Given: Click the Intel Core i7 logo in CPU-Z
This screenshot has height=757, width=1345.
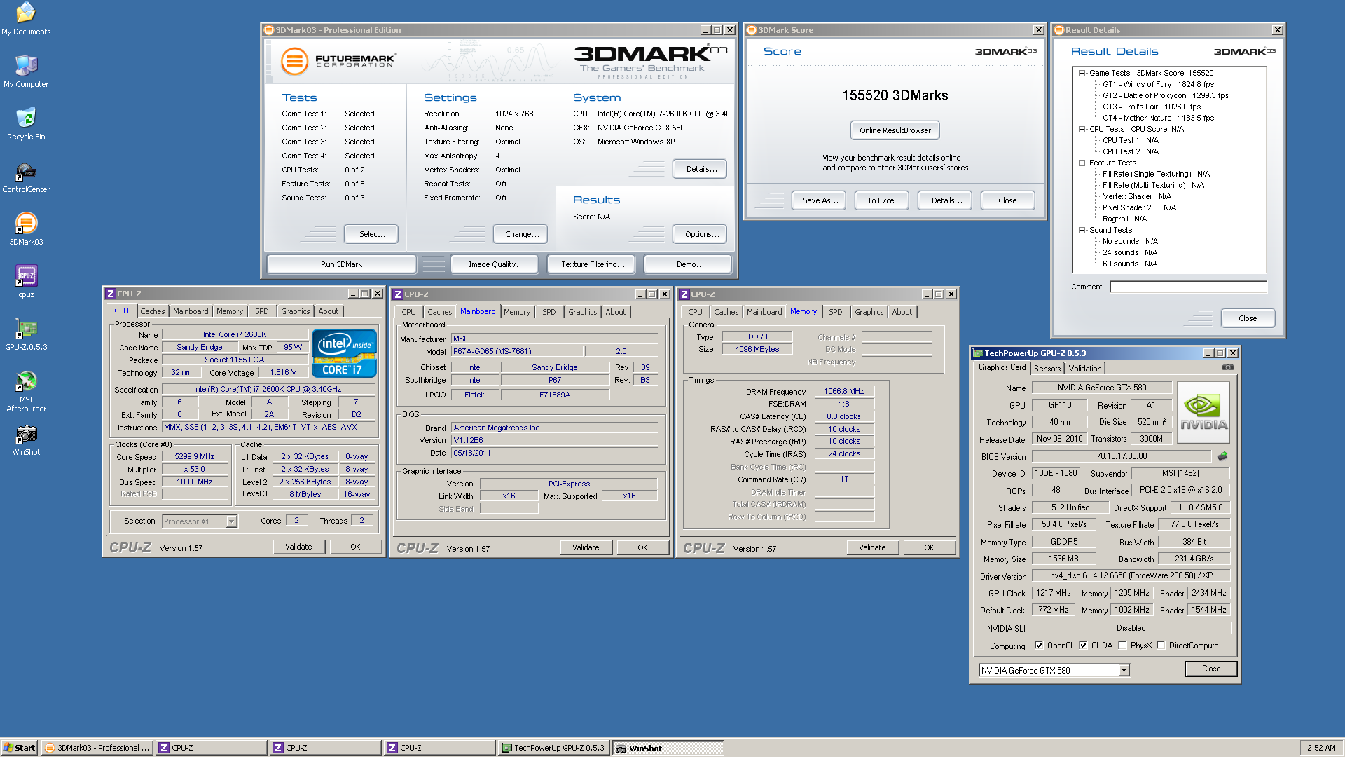Looking at the screenshot, I should pos(344,353).
